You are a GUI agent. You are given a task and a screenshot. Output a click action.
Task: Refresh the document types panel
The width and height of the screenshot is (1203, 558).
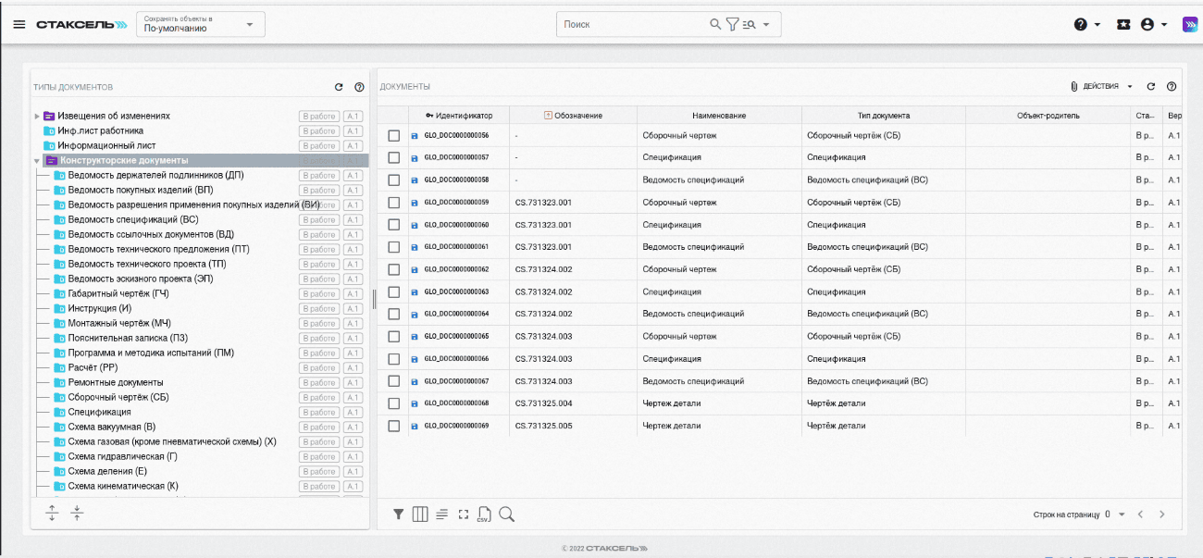340,87
